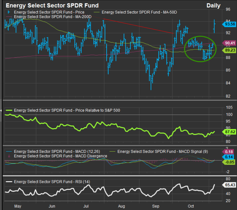237x210 pixels.
Task: Click the 90.41 MA-200D value tag
Action: point(229,43)
